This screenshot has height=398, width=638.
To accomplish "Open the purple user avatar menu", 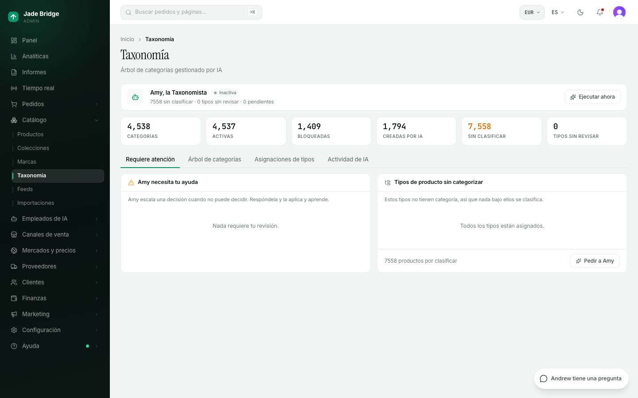I will 619,12.
